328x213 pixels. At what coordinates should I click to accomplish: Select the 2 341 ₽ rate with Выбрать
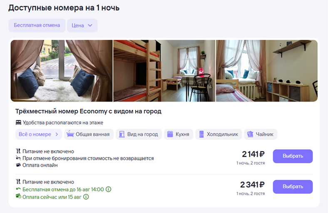293,187
